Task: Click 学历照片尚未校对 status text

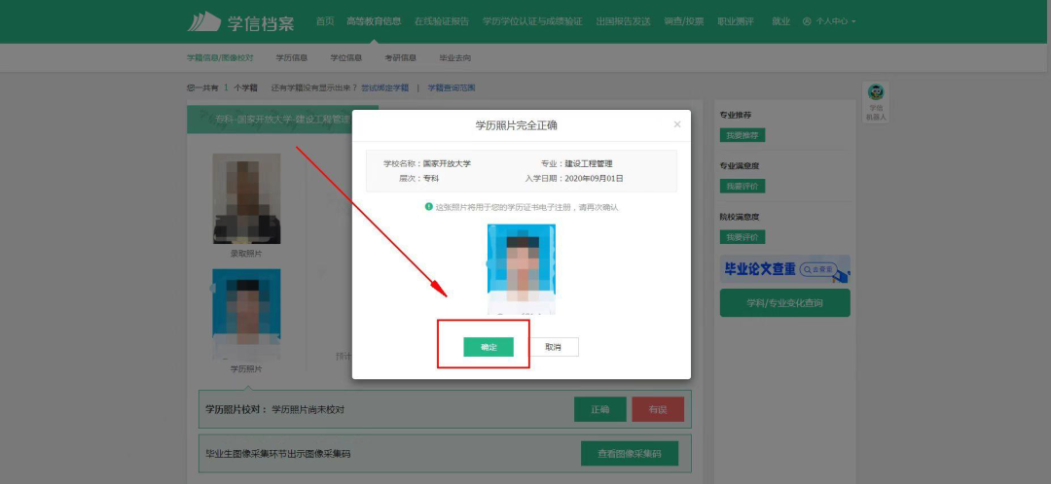Action: 308,410
